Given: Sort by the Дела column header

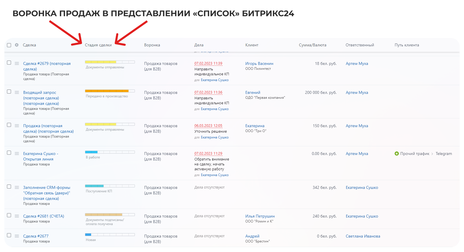Looking at the screenshot, I should point(199,45).
